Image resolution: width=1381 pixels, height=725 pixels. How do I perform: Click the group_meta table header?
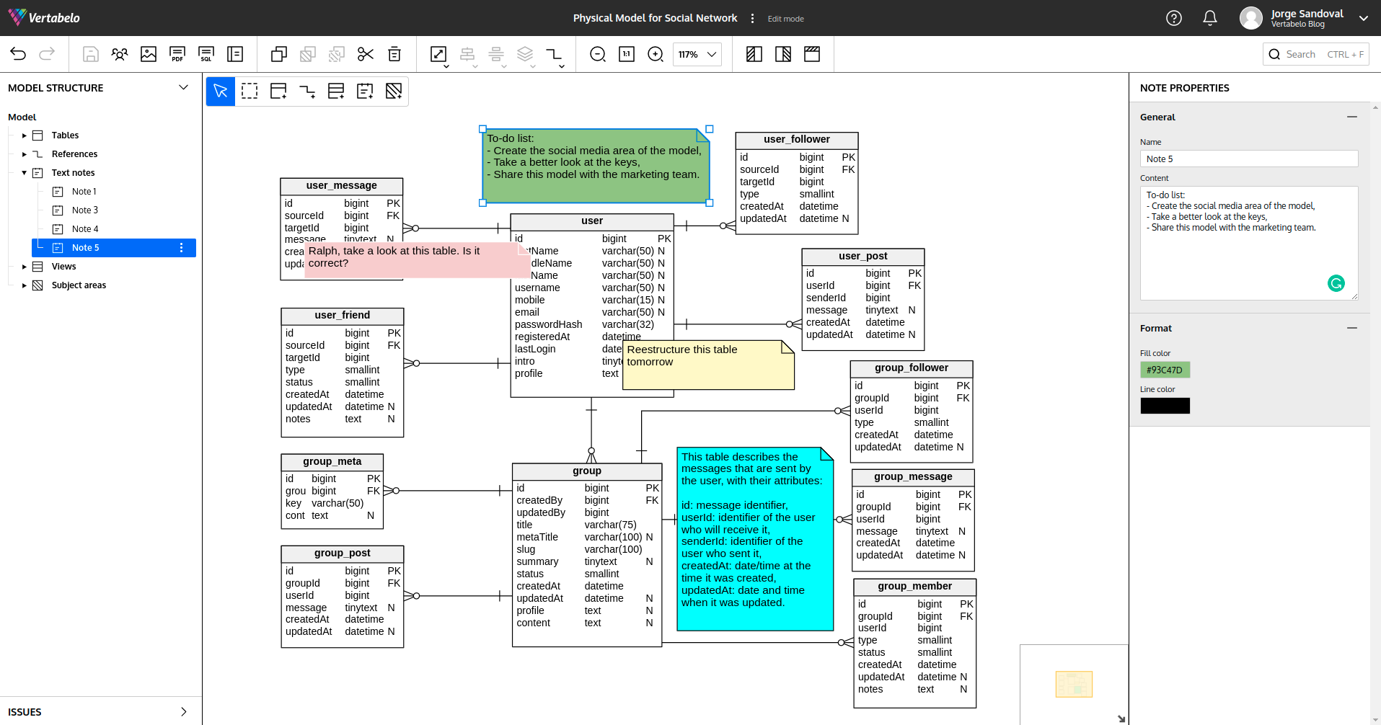332,462
